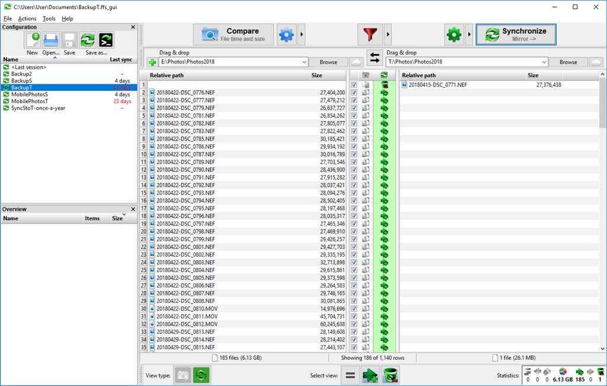Toggle the create-right select view icon
Screen dimensions: 607x386
(x=370, y=375)
